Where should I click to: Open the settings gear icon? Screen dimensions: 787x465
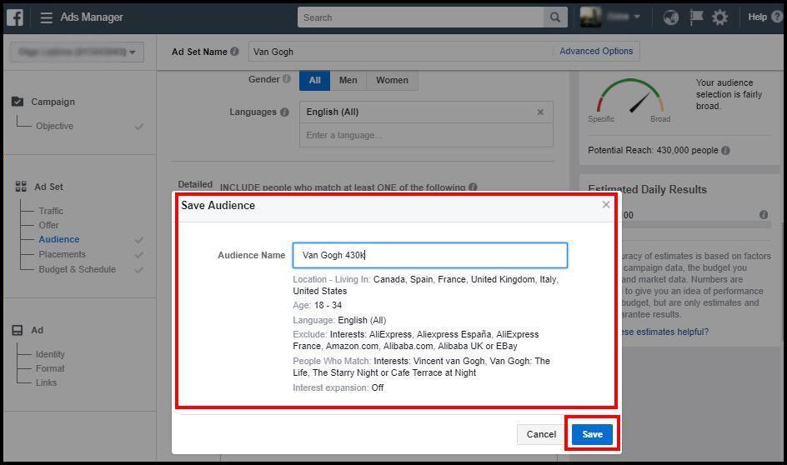pos(719,17)
